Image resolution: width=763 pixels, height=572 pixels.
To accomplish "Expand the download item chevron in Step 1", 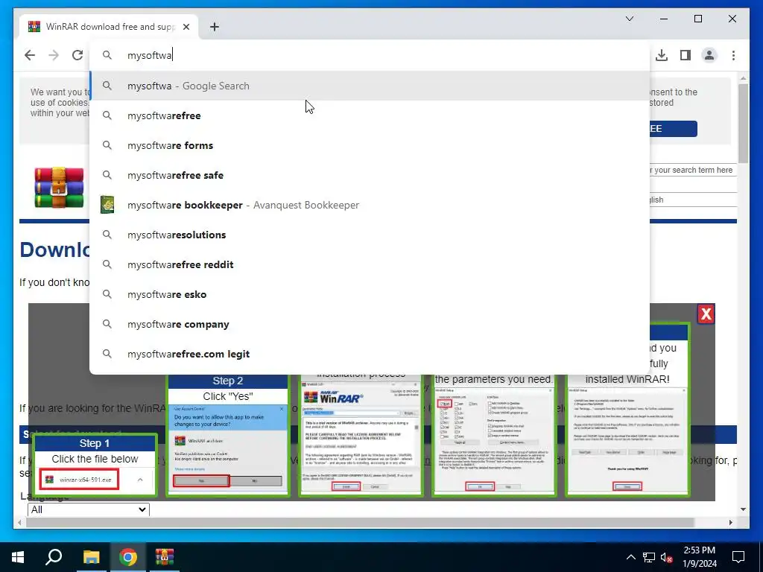I will (x=140, y=480).
